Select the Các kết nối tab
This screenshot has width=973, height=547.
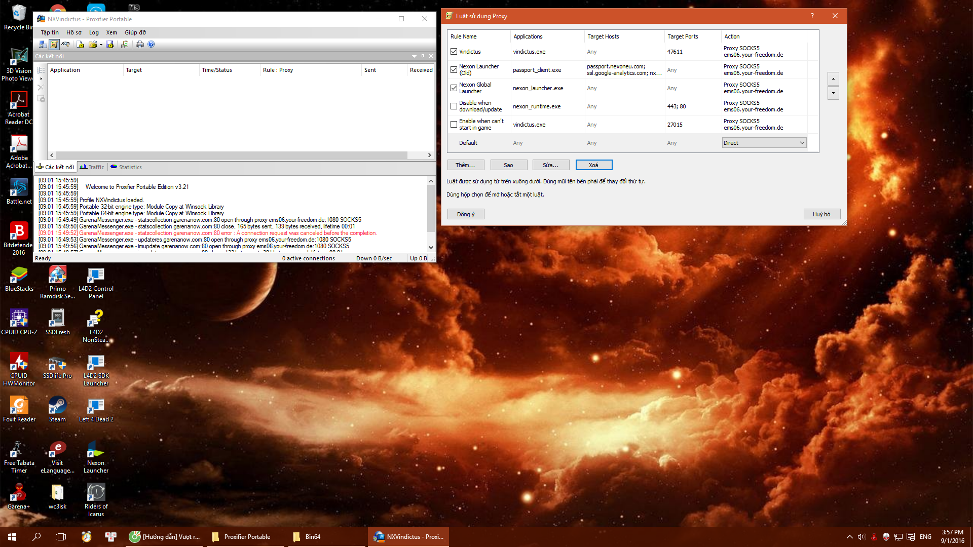[55, 167]
